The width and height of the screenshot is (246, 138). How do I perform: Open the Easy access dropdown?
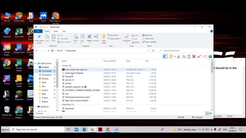[115, 39]
